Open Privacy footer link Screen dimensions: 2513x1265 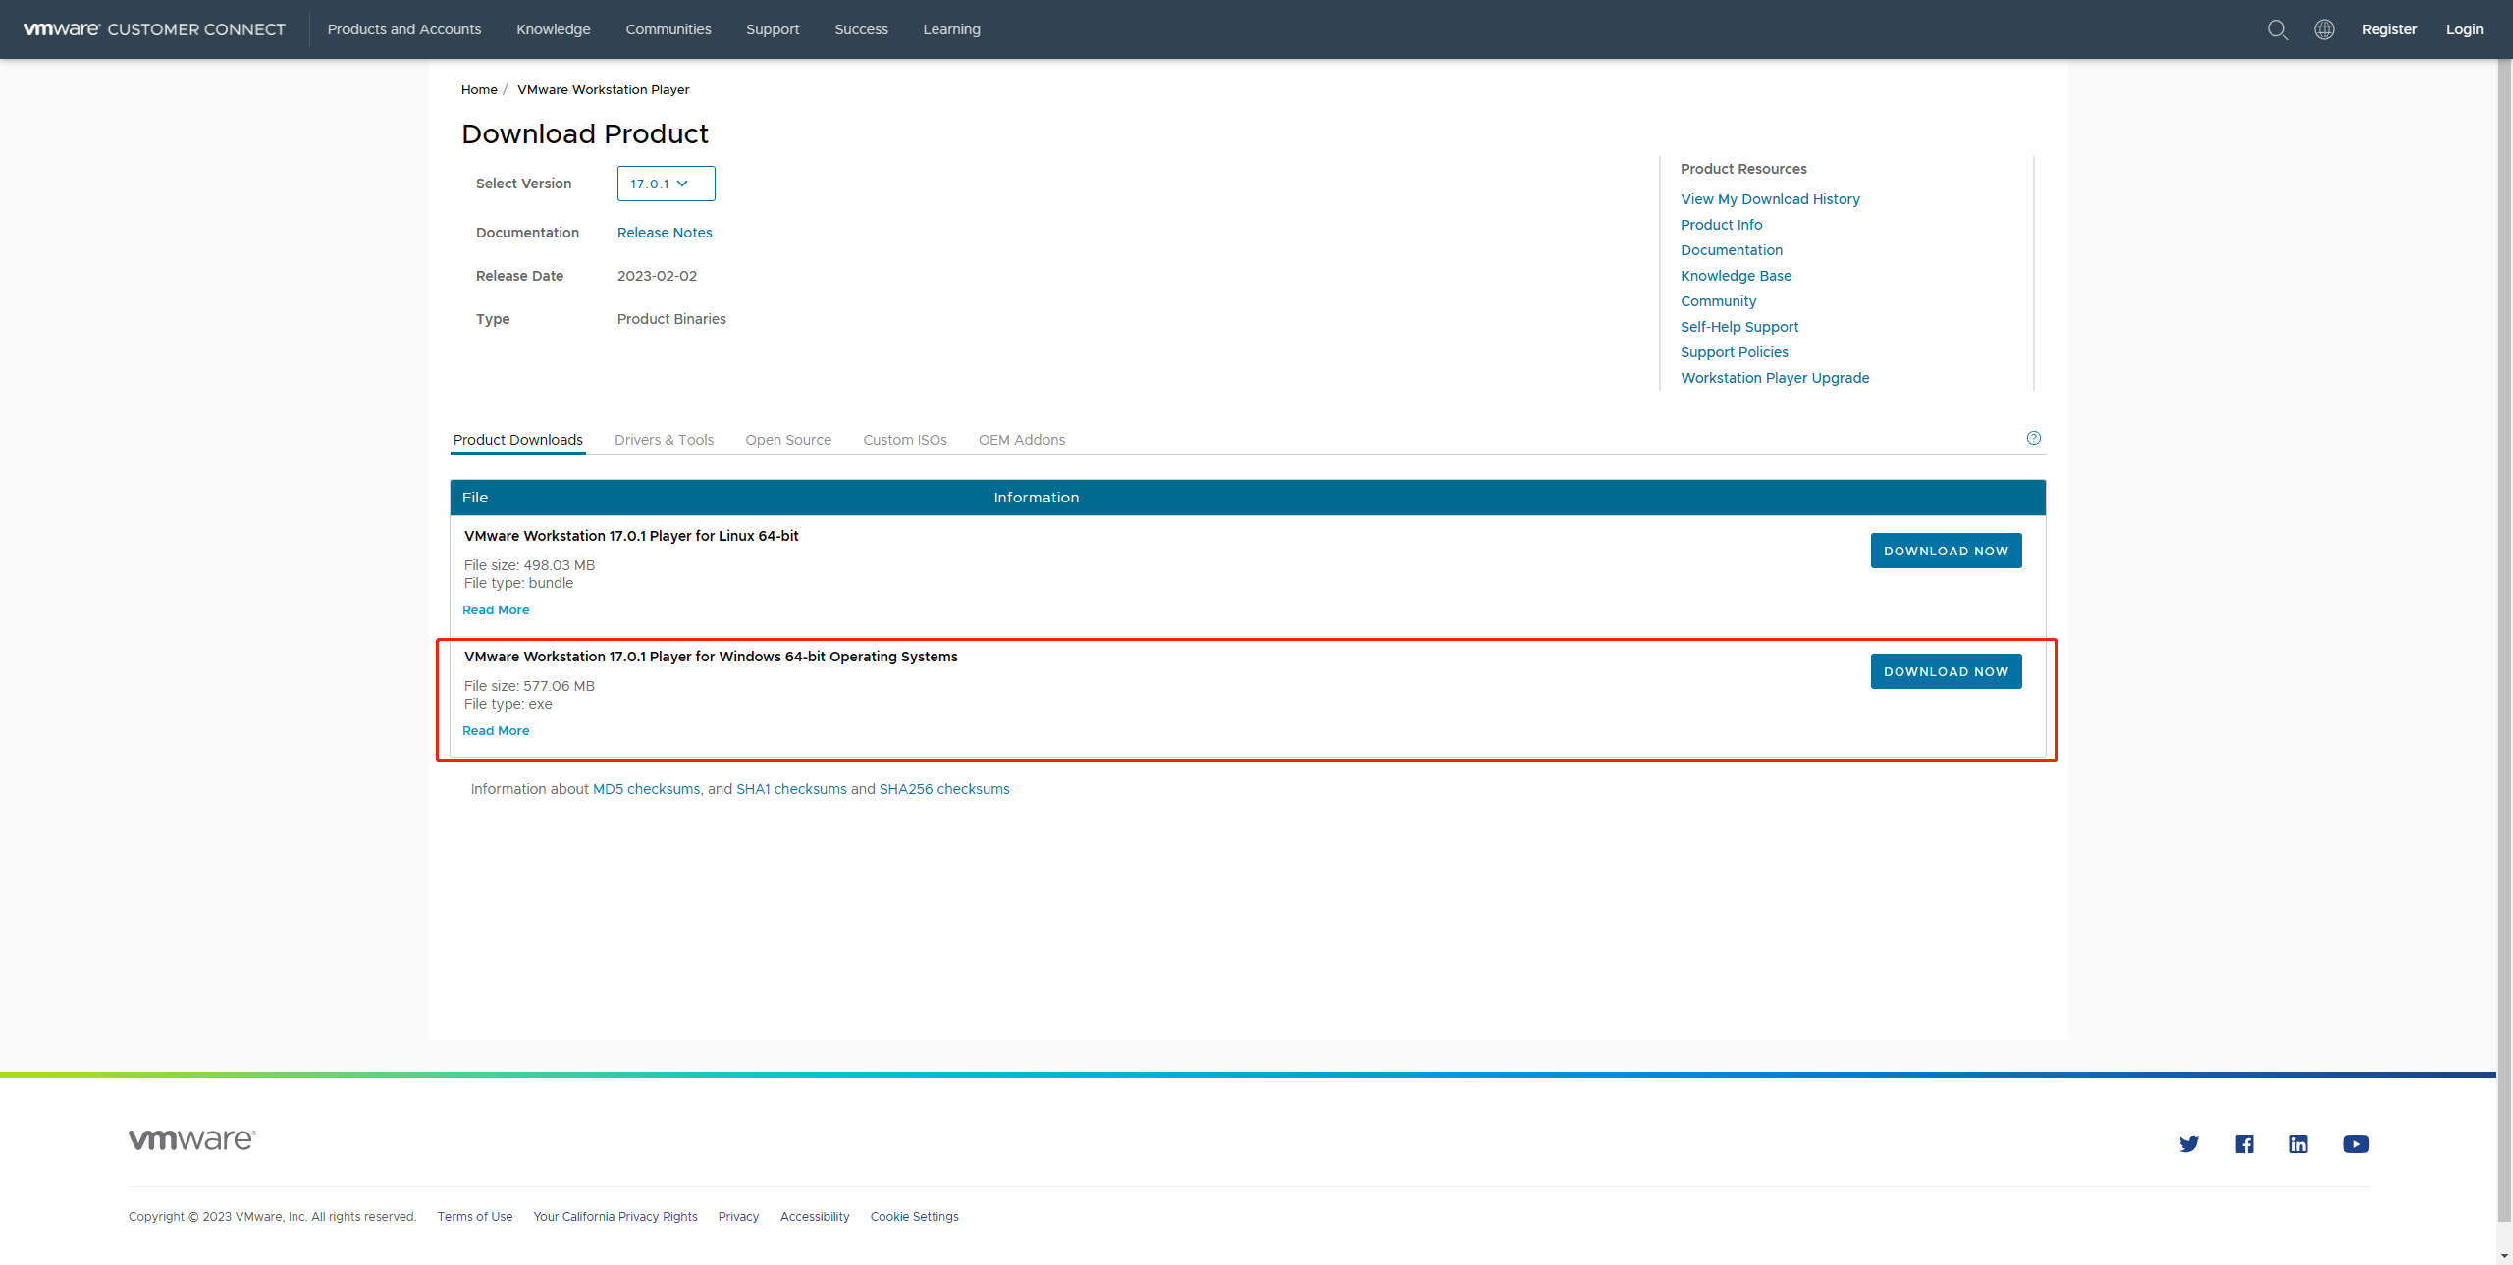(738, 1217)
